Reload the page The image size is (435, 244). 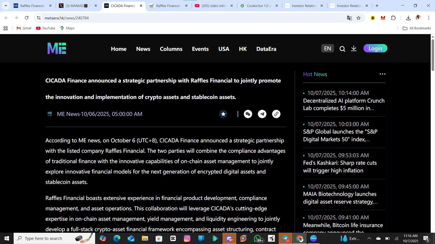pyautogui.click(x=26, y=18)
